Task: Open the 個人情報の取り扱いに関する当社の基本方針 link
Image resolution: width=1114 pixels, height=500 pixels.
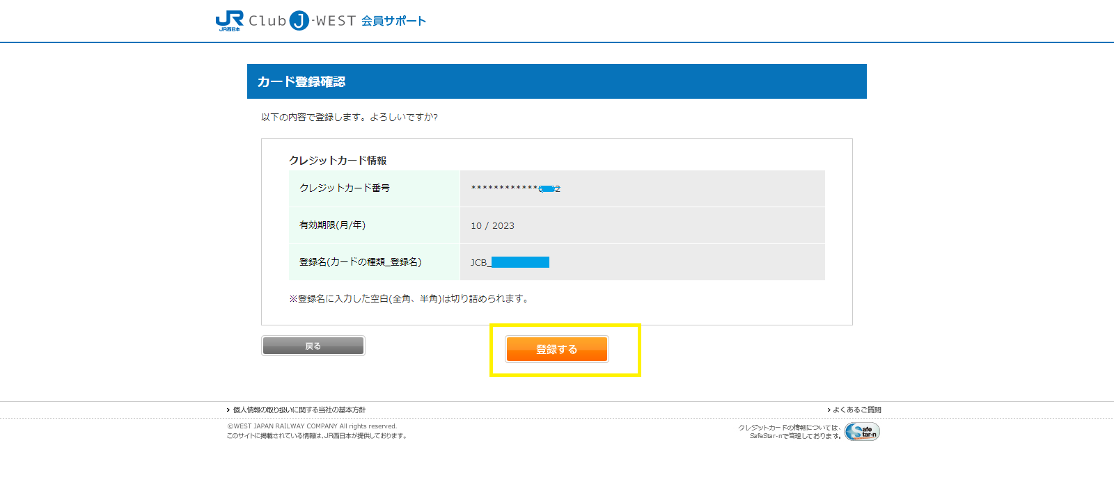Action: 299,410
